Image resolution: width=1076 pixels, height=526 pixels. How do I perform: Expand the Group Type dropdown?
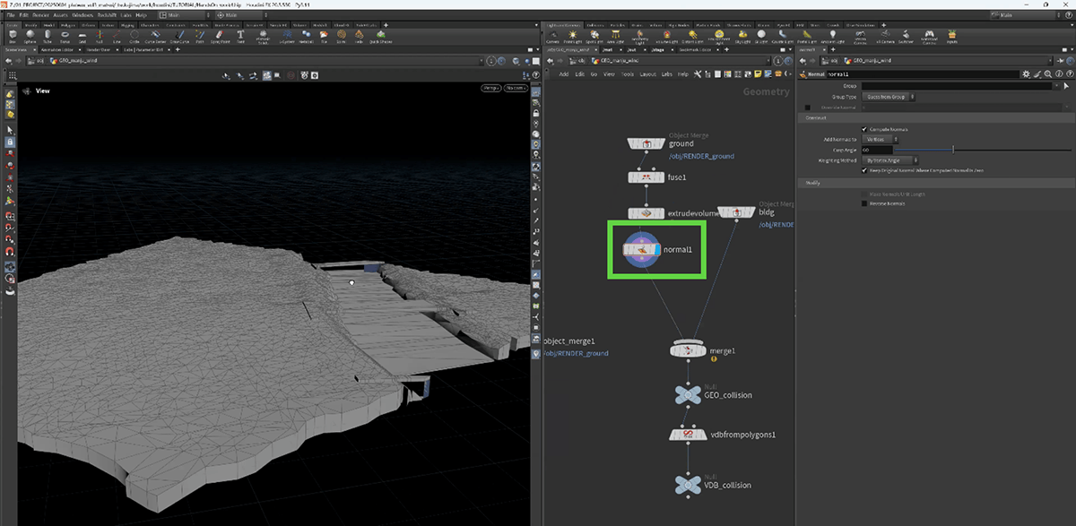pos(888,96)
